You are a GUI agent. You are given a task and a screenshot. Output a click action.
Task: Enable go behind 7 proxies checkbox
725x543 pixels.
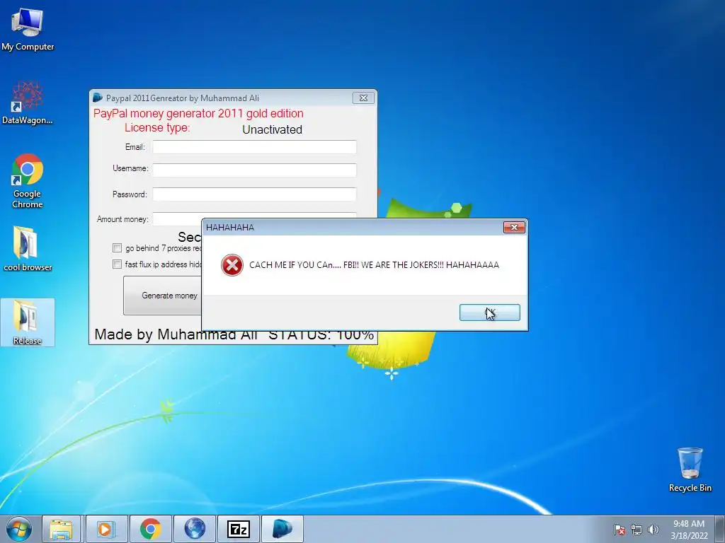[x=117, y=248]
